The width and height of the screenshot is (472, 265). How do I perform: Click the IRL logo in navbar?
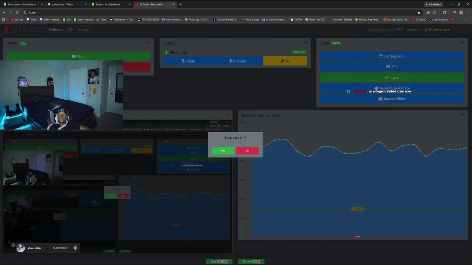coord(7,29)
